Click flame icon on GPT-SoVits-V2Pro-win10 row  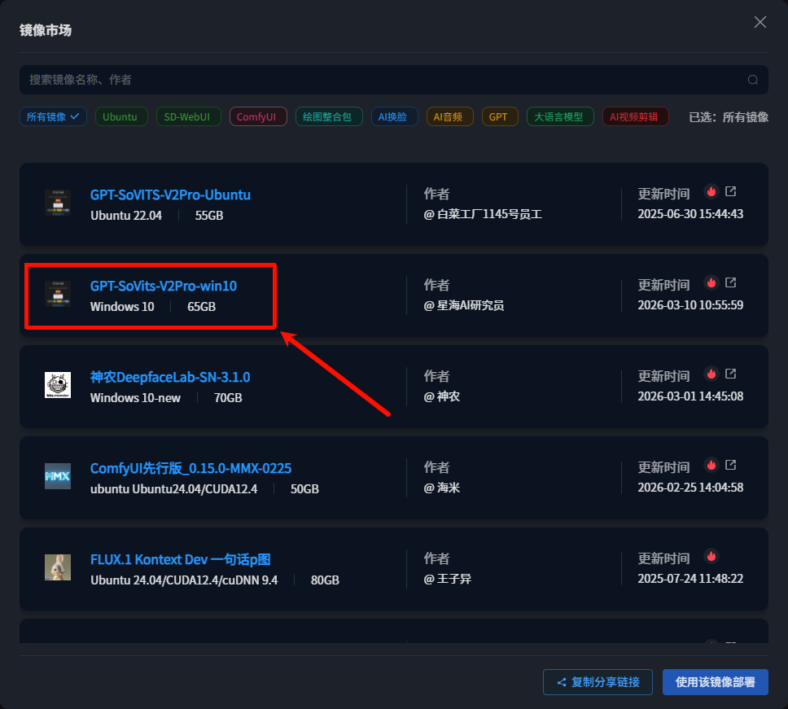click(x=711, y=283)
